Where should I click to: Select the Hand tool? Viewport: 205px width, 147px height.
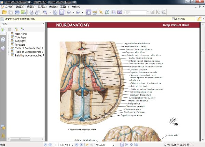[88, 12]
